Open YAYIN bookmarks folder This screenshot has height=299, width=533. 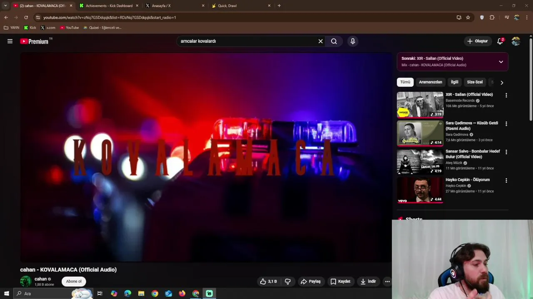coord(12,28)
